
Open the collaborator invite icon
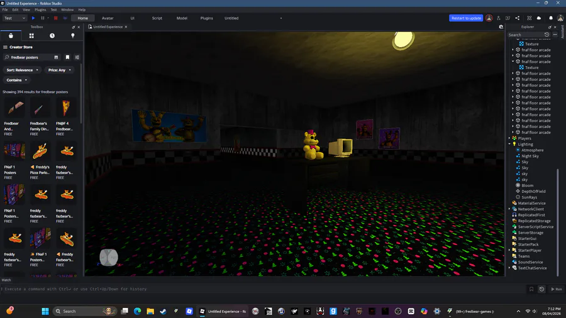point(499,18)
